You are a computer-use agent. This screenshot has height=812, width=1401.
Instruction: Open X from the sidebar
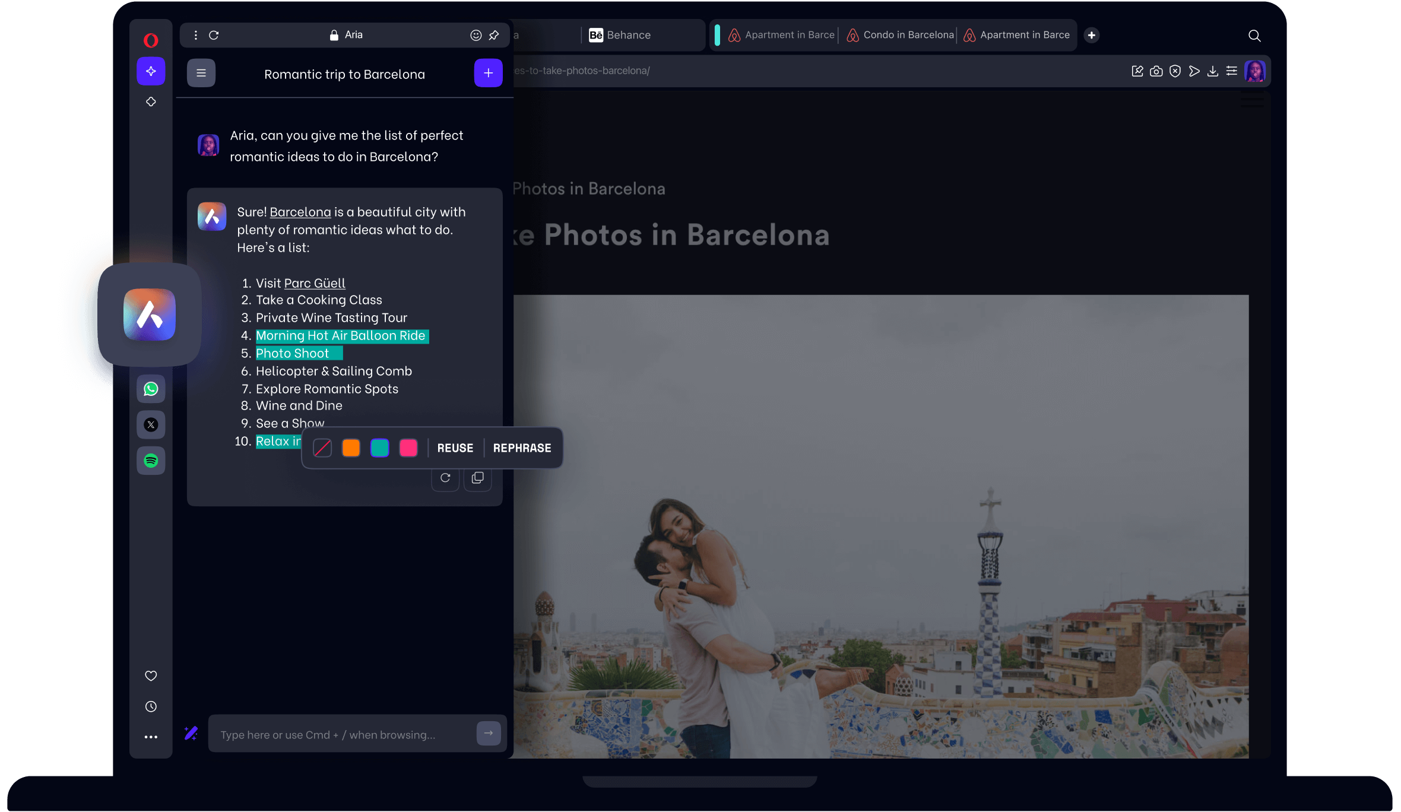151,424
